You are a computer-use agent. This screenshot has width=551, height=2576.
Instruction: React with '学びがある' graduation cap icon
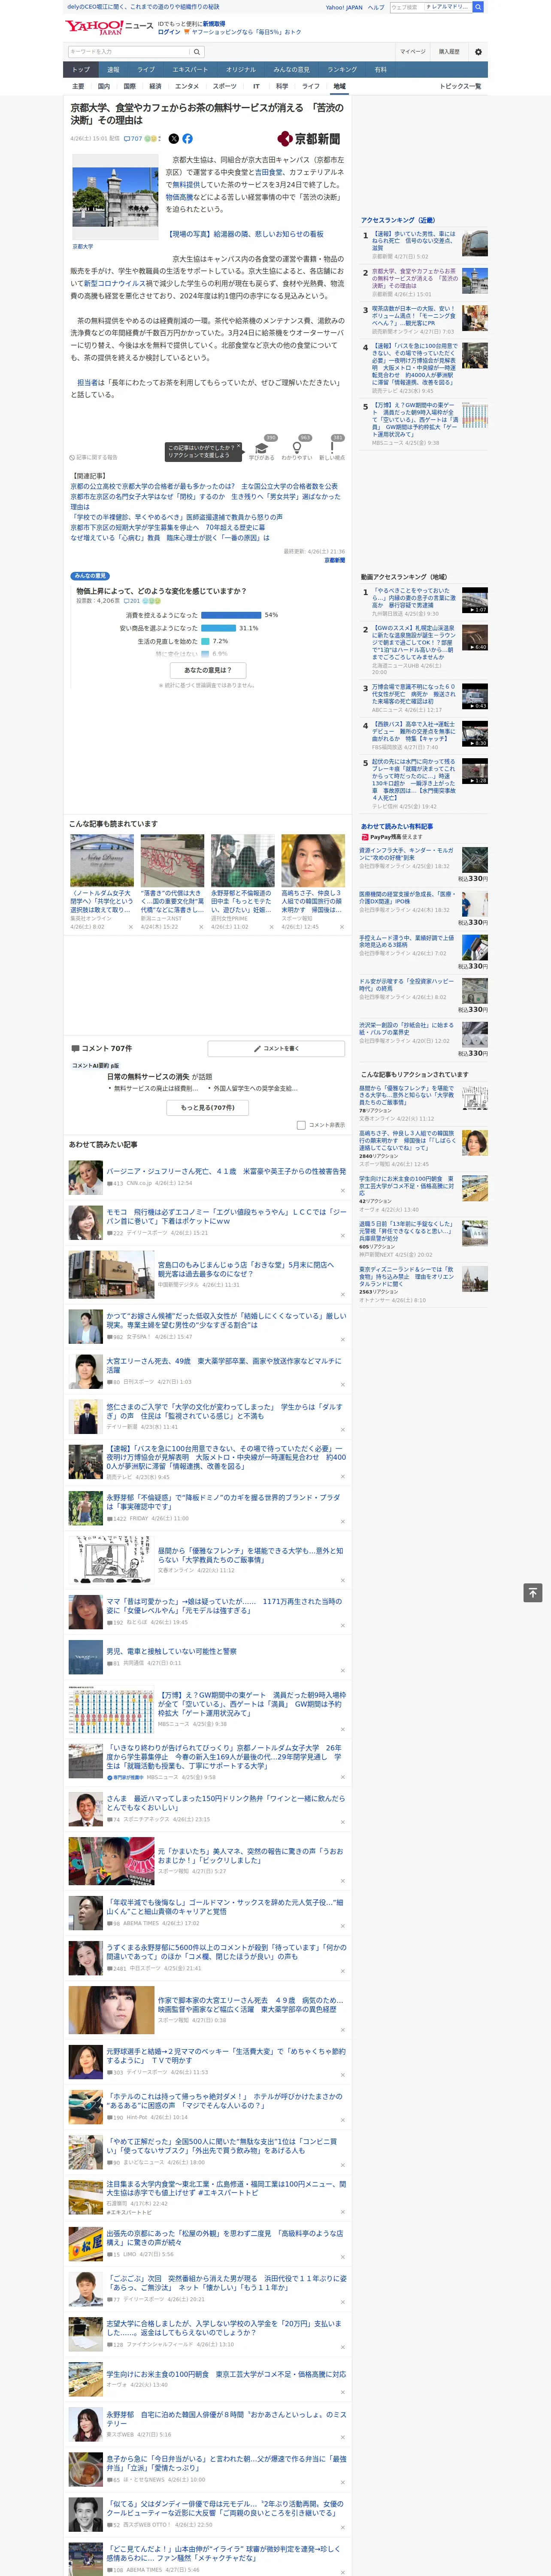pyautogui.click(x=262, y=448)
